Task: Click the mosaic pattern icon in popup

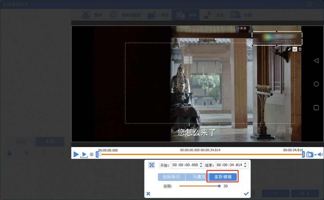Action: pos(152,165)
